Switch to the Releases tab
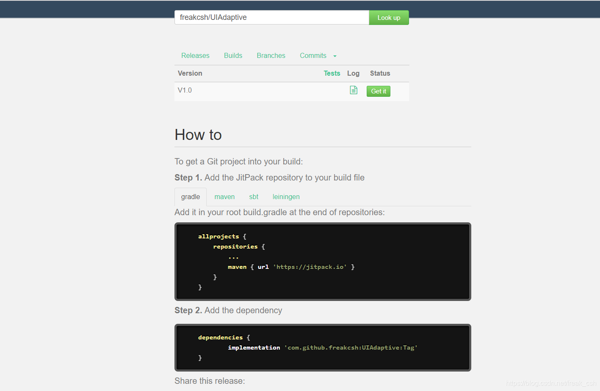Image resolution: width=600 pixels, height=391 pixels. tap(195, 56)
